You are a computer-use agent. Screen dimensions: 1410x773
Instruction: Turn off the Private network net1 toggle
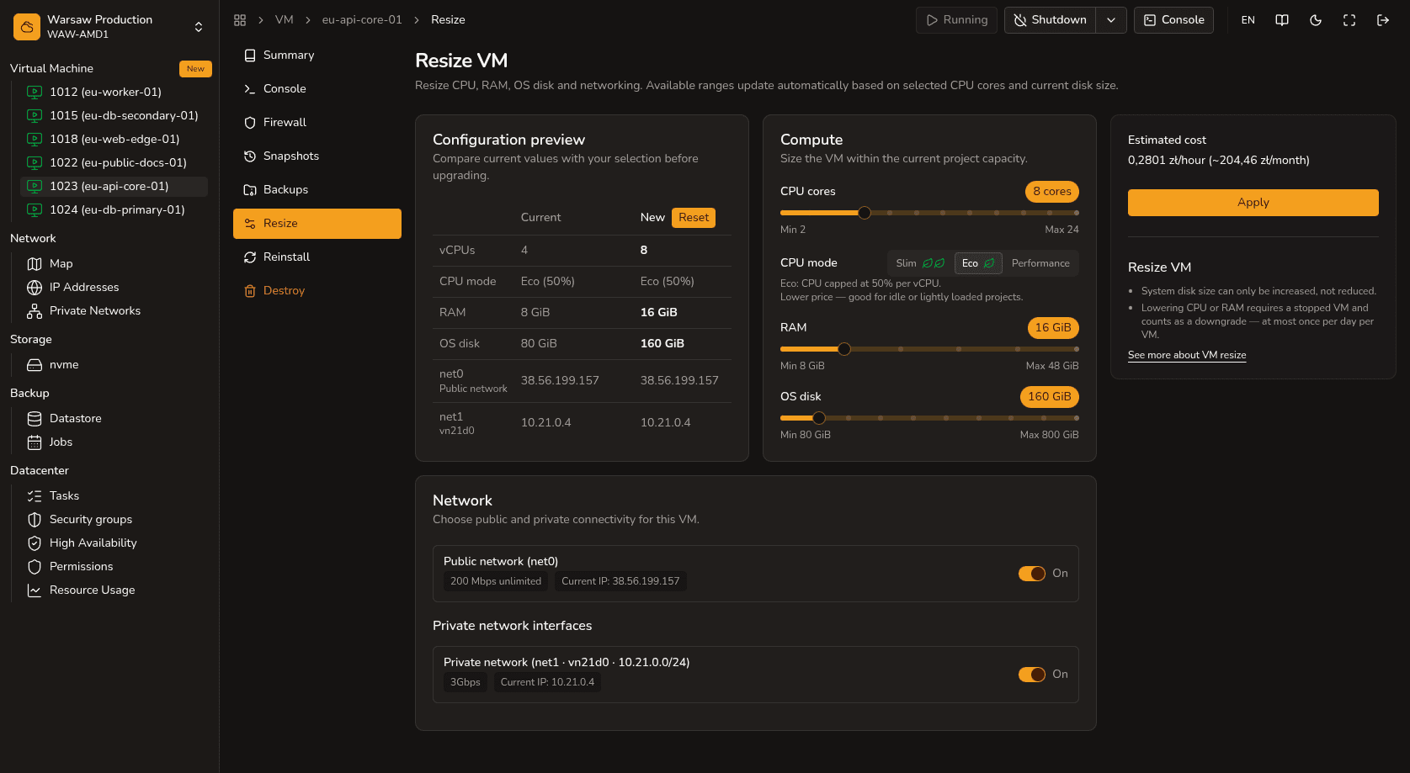tap(1032, 675)
